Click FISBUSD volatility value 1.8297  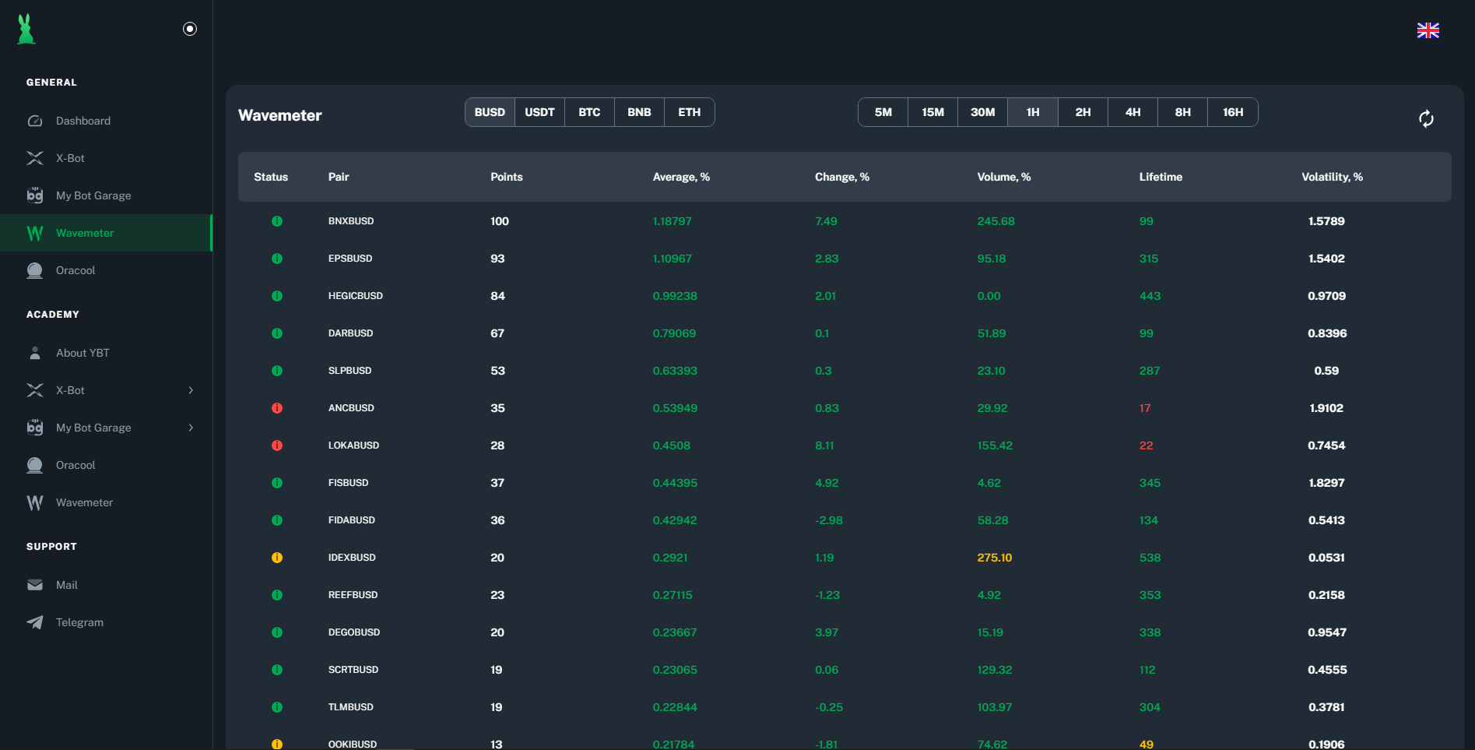coord(1326,483)
